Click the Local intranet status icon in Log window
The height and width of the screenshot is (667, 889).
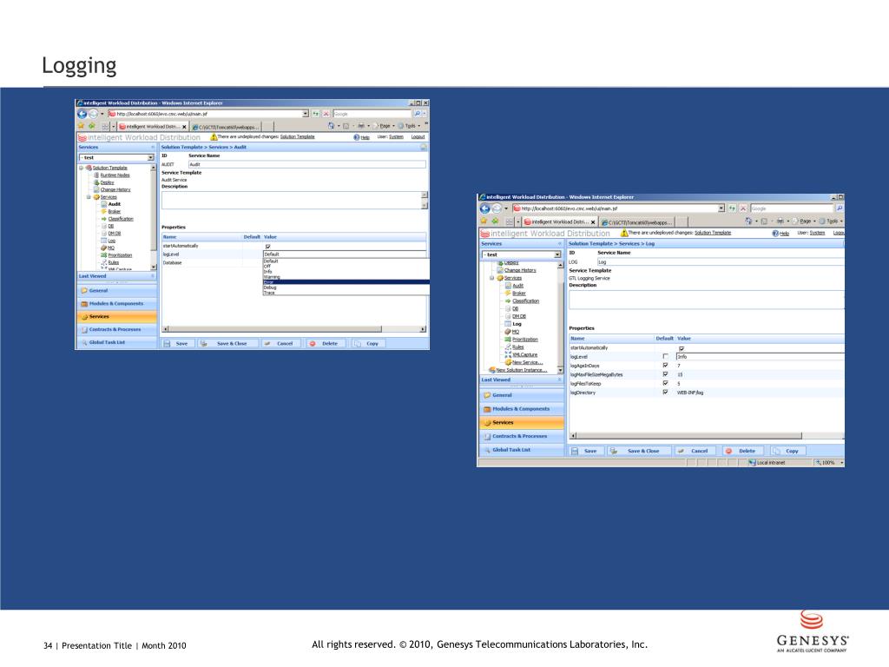tap(753, 463)
